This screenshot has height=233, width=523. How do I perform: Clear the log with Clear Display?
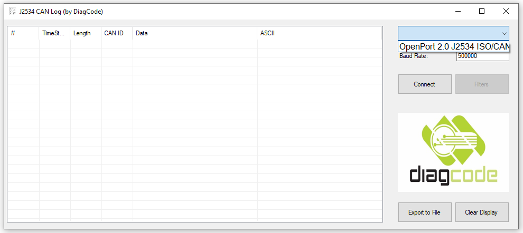coord(482,212)
